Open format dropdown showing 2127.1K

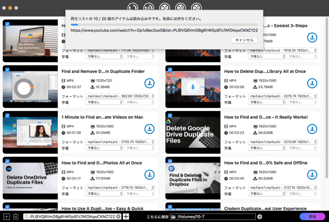point(283,187)
